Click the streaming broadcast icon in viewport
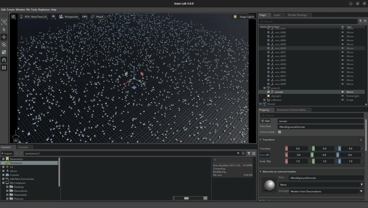This screenshot has width=368, height=208. coord(85,17)
